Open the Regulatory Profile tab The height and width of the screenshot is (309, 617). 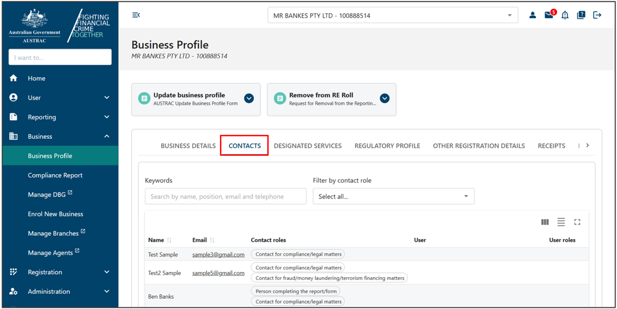pos(387,146)
